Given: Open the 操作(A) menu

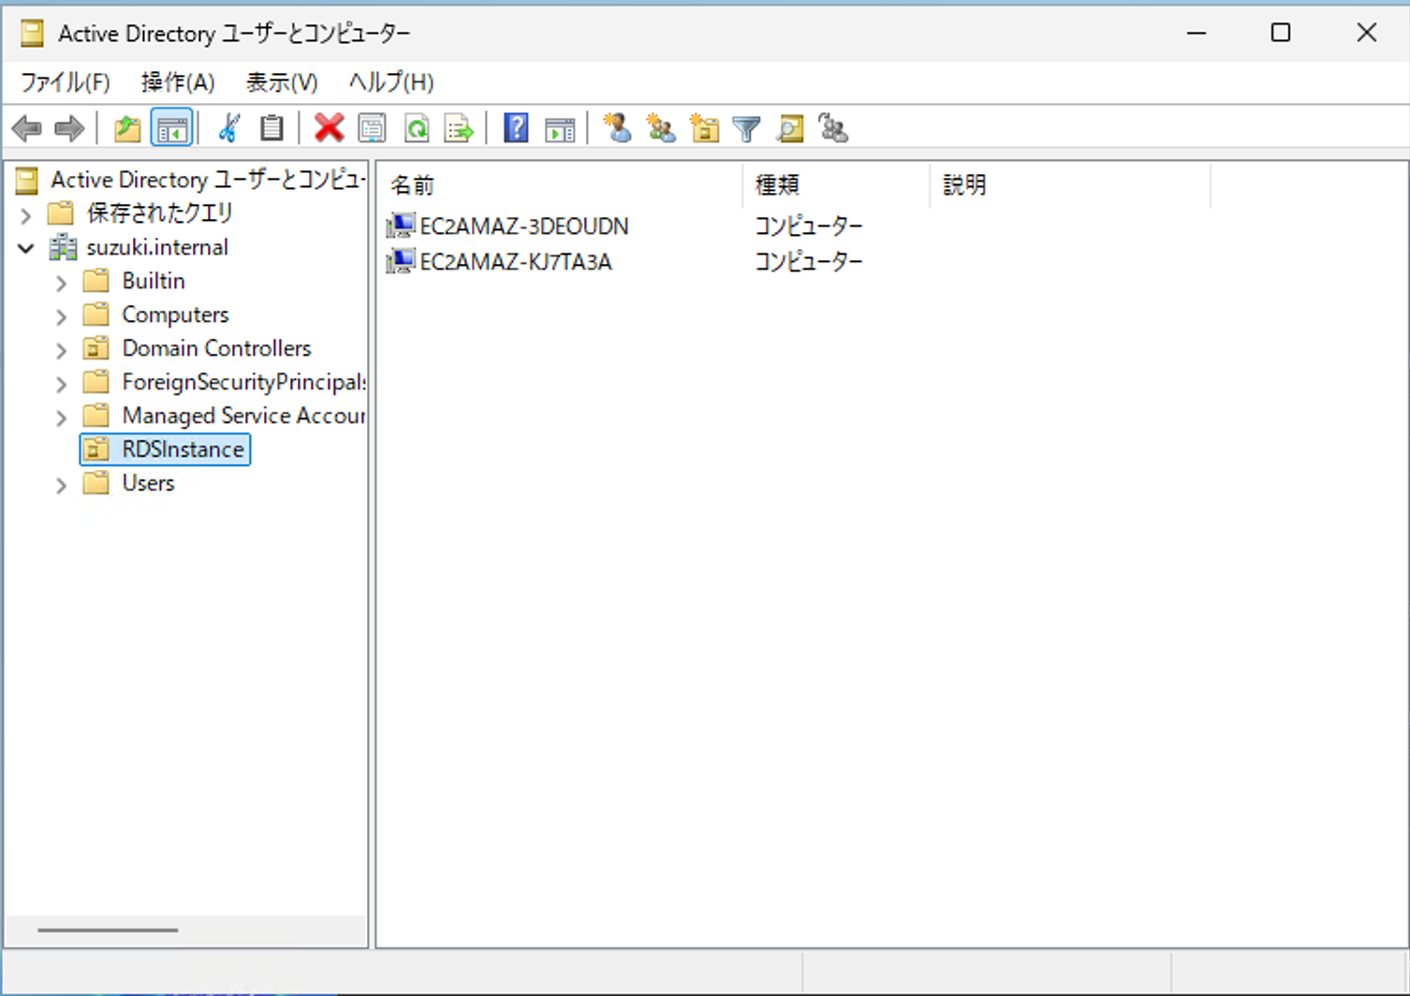Looking at the screenshot, I should tap(178, 82).
